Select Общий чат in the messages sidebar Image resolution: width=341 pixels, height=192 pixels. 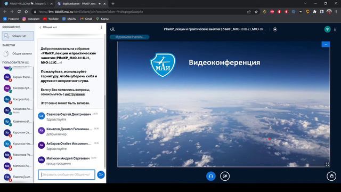[x=18, y=36]
